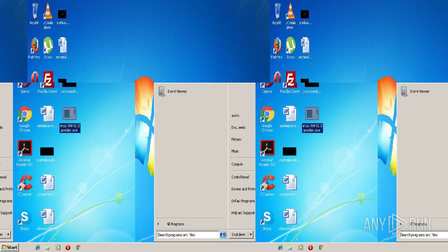Viewport: 448px width, 252px height.
Task: Open Opera in the right taskbar group
Action: pyautogui.click(x=310, y=247)
